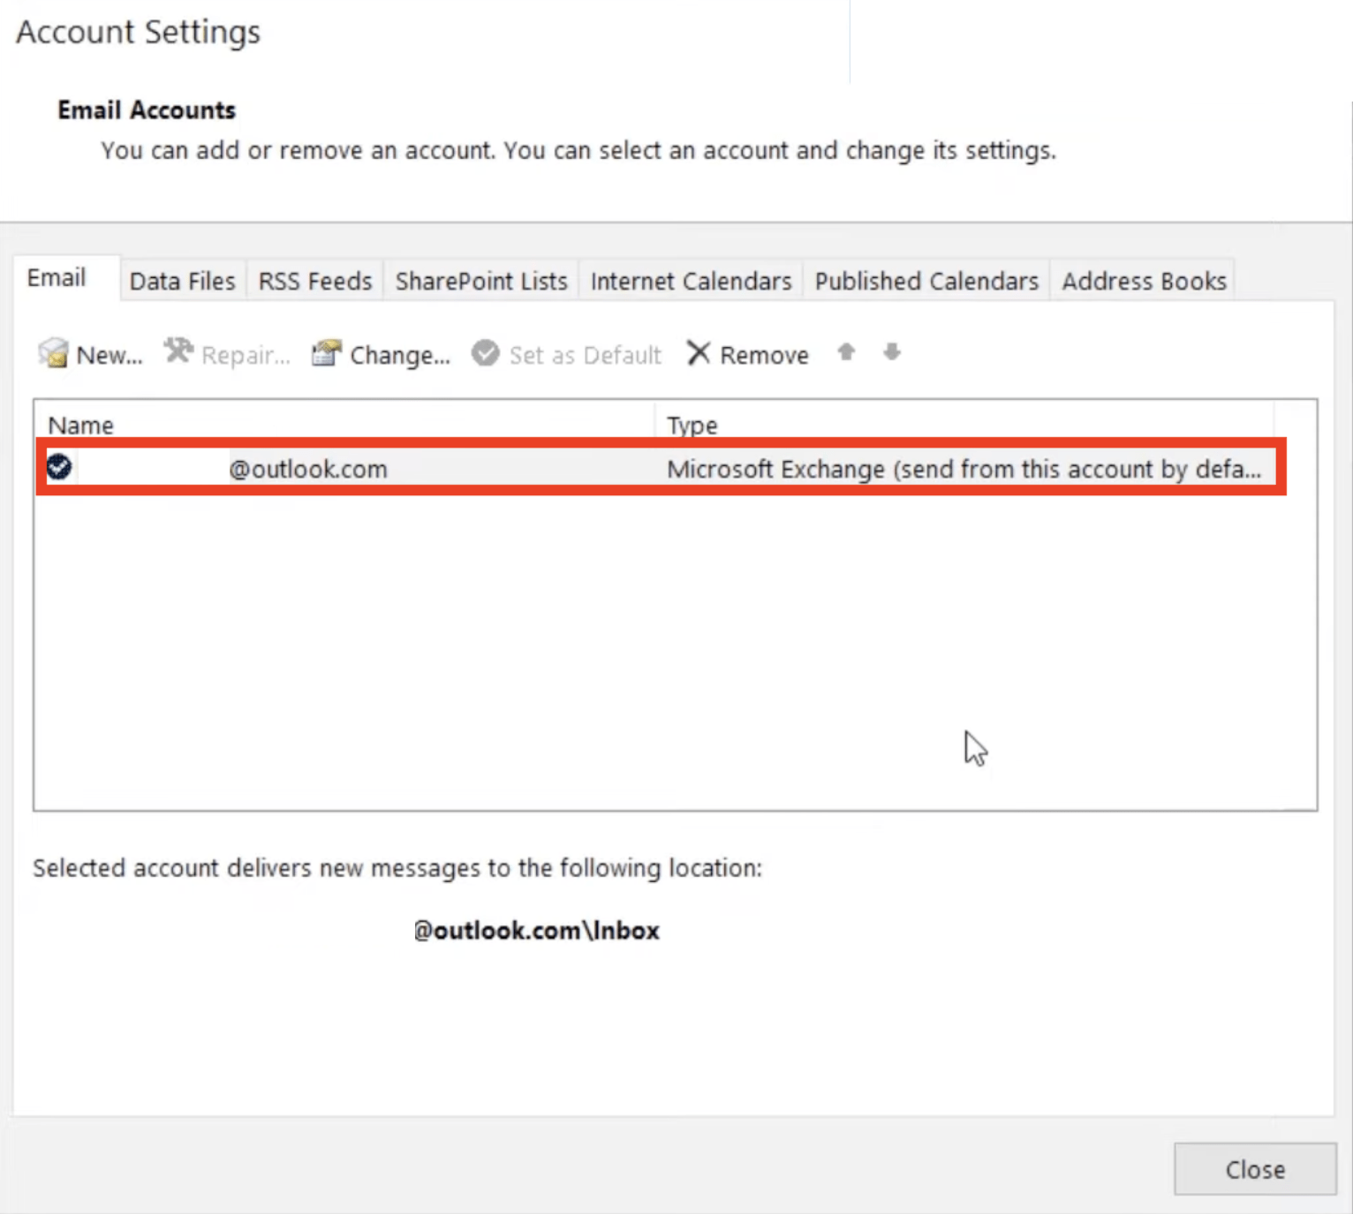Open the Data Files tab
1353x1214 pixels.
pos(183,281)
